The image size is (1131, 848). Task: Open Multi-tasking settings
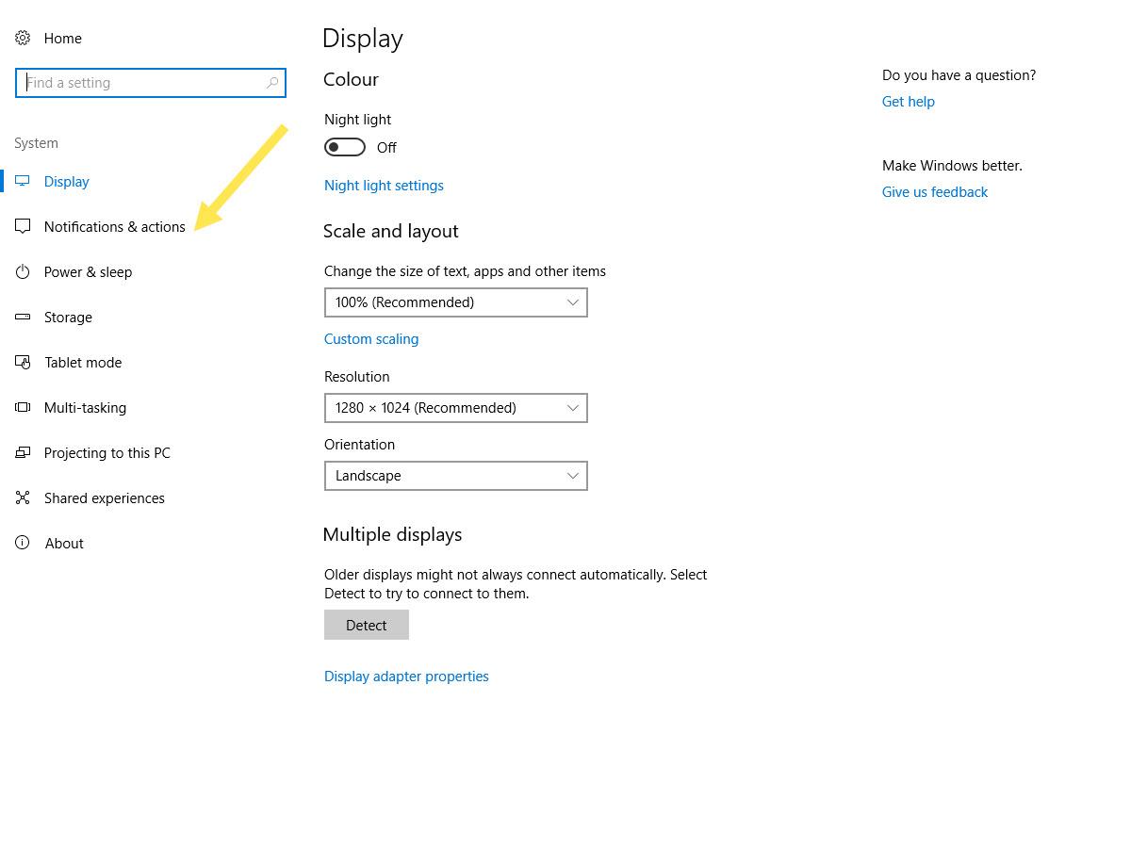pos(86,408)
